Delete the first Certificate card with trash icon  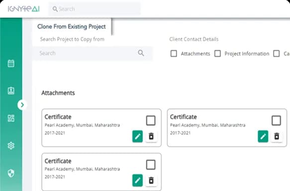click(151, 136)
